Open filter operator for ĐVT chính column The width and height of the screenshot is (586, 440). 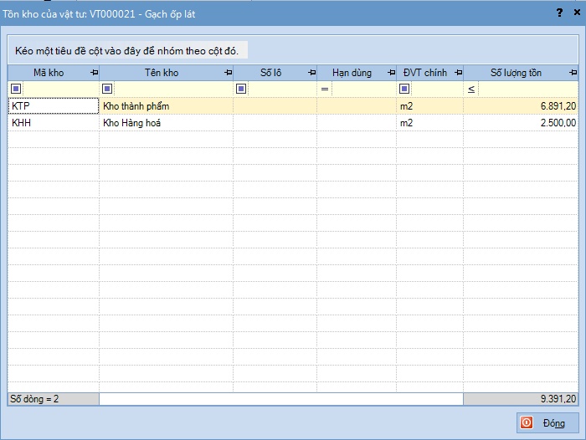[404, 90]
